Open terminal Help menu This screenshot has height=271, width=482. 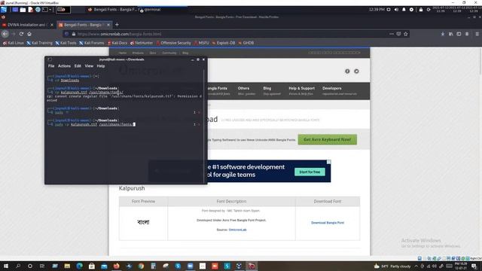click(101, 65)
